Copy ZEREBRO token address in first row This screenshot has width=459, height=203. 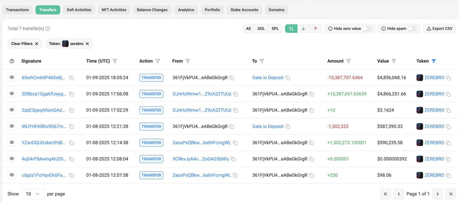click(448, 78)
